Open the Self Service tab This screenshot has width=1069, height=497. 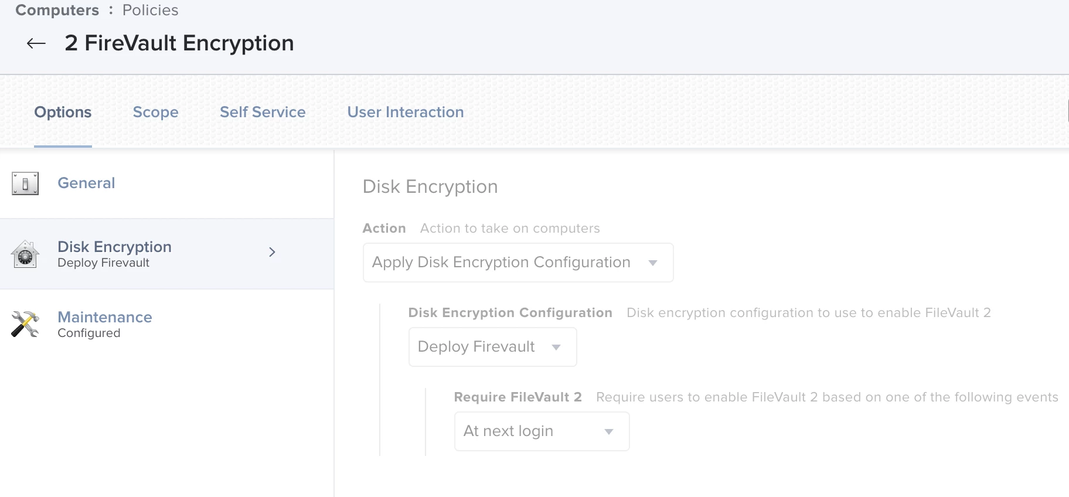point(263,112)
